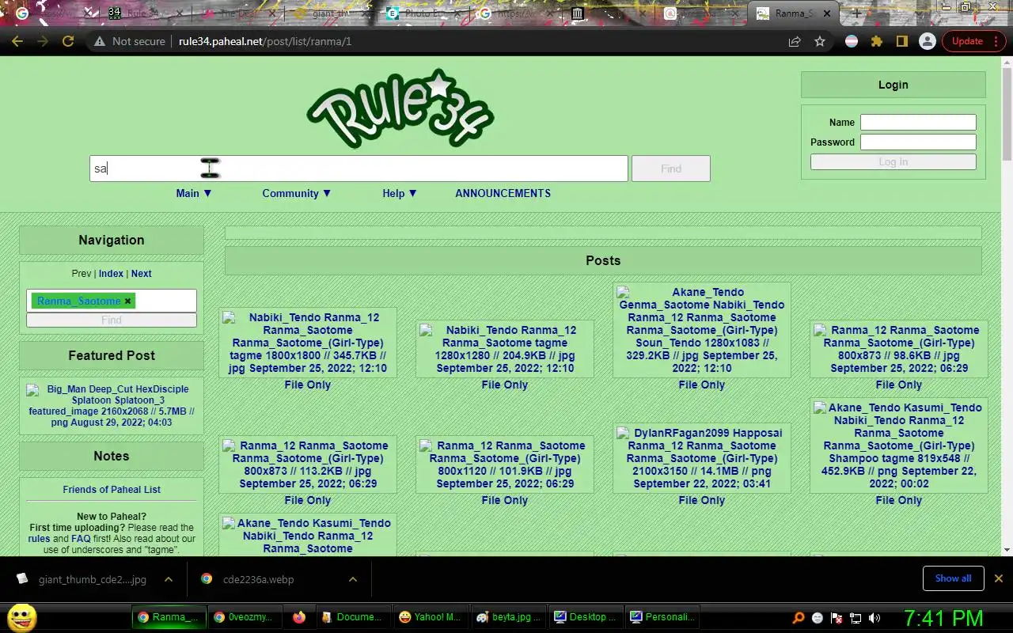This screenshot has width=1013, height=633.
Task: Share this page using the address bar share icon
Action: 795,41
